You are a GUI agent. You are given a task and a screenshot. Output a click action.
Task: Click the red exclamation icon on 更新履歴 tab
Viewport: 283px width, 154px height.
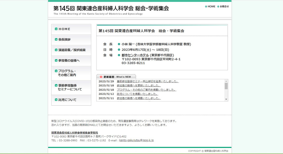click(x=101, y=77)
